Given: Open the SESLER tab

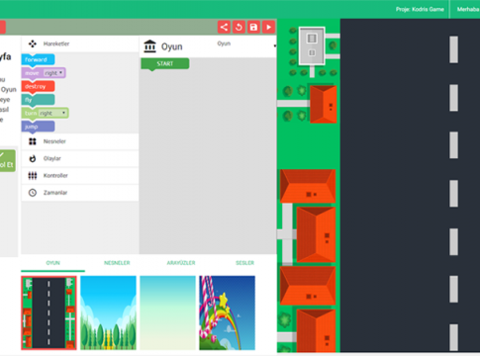Looking at the screenshot, I should pyautogui.click(x=244, y=263).
